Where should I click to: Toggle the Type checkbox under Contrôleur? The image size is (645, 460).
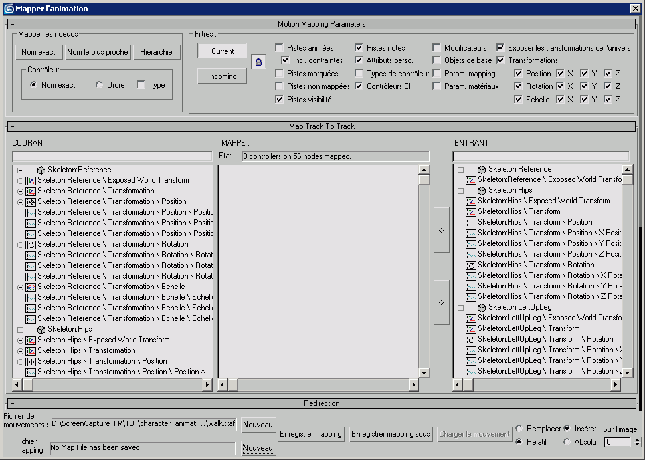point(141,85)
